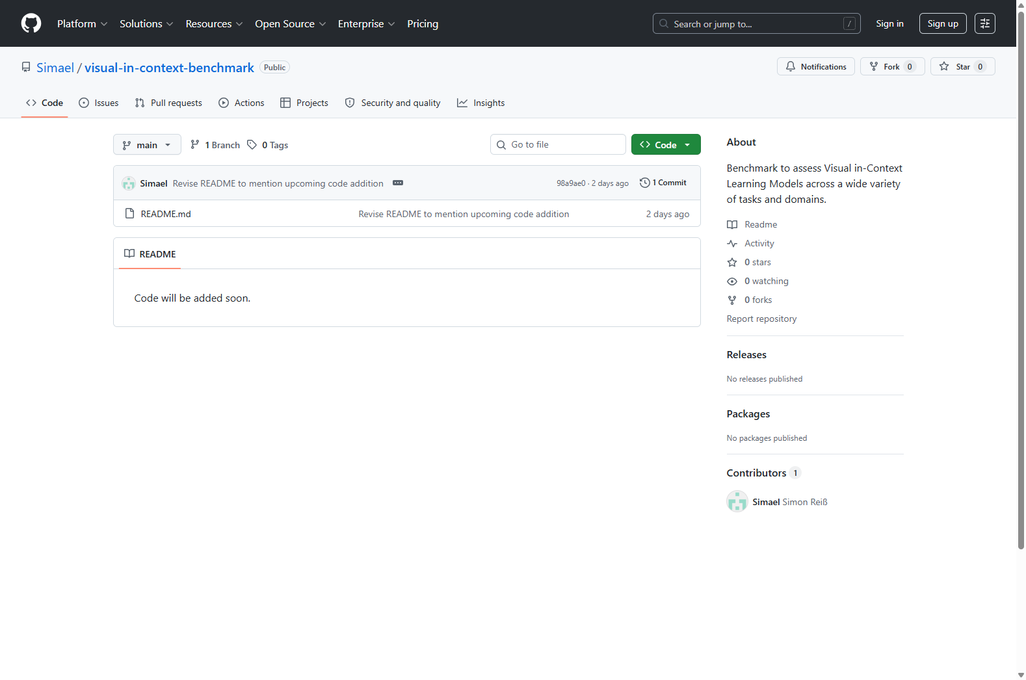Expand the Platform menu
This screenshot has height=680, width=1026.
point(82,23)
